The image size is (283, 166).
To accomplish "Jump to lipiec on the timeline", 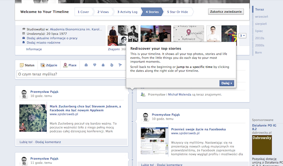I will [259, 31].
